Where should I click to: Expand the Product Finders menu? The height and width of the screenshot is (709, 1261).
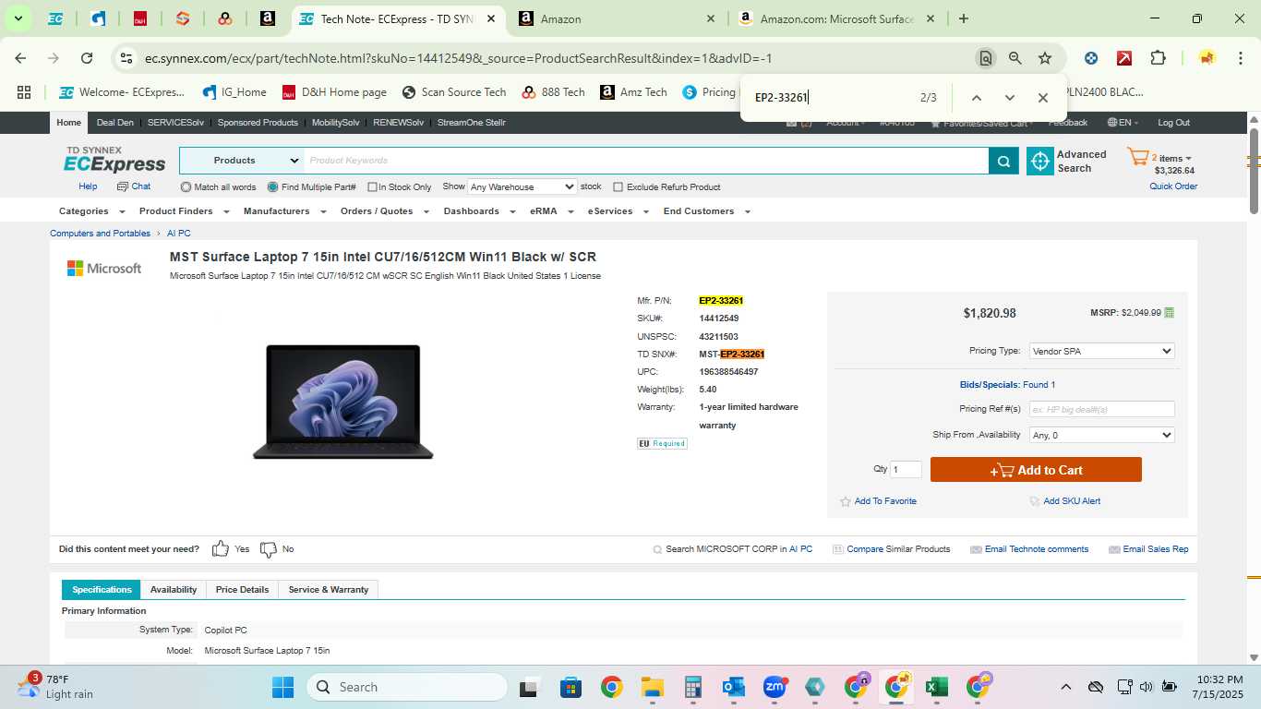[x=182, y=211]
